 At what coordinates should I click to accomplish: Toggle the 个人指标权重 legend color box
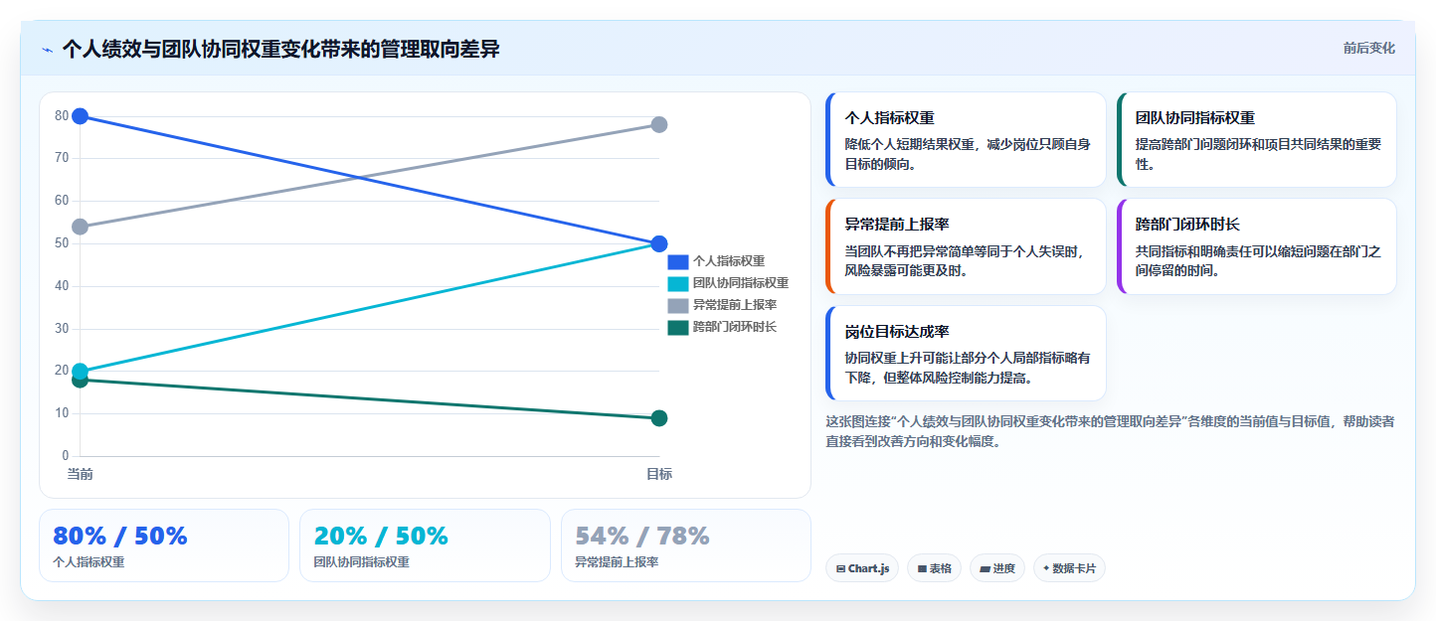tap(677, 261)
